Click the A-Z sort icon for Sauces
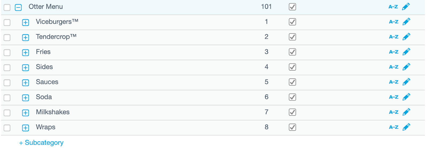 (x=393, y=82)
